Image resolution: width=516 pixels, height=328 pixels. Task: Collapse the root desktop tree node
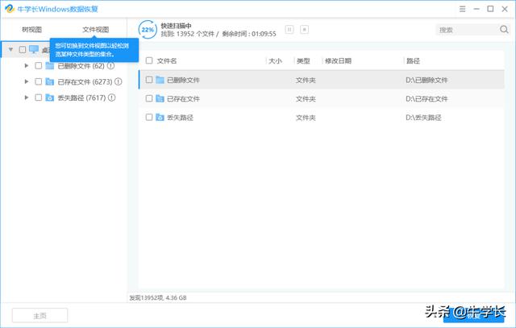[x=10, y=50]
